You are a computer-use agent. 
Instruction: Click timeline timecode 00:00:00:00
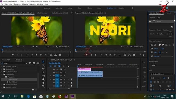[x=55, y=63]
